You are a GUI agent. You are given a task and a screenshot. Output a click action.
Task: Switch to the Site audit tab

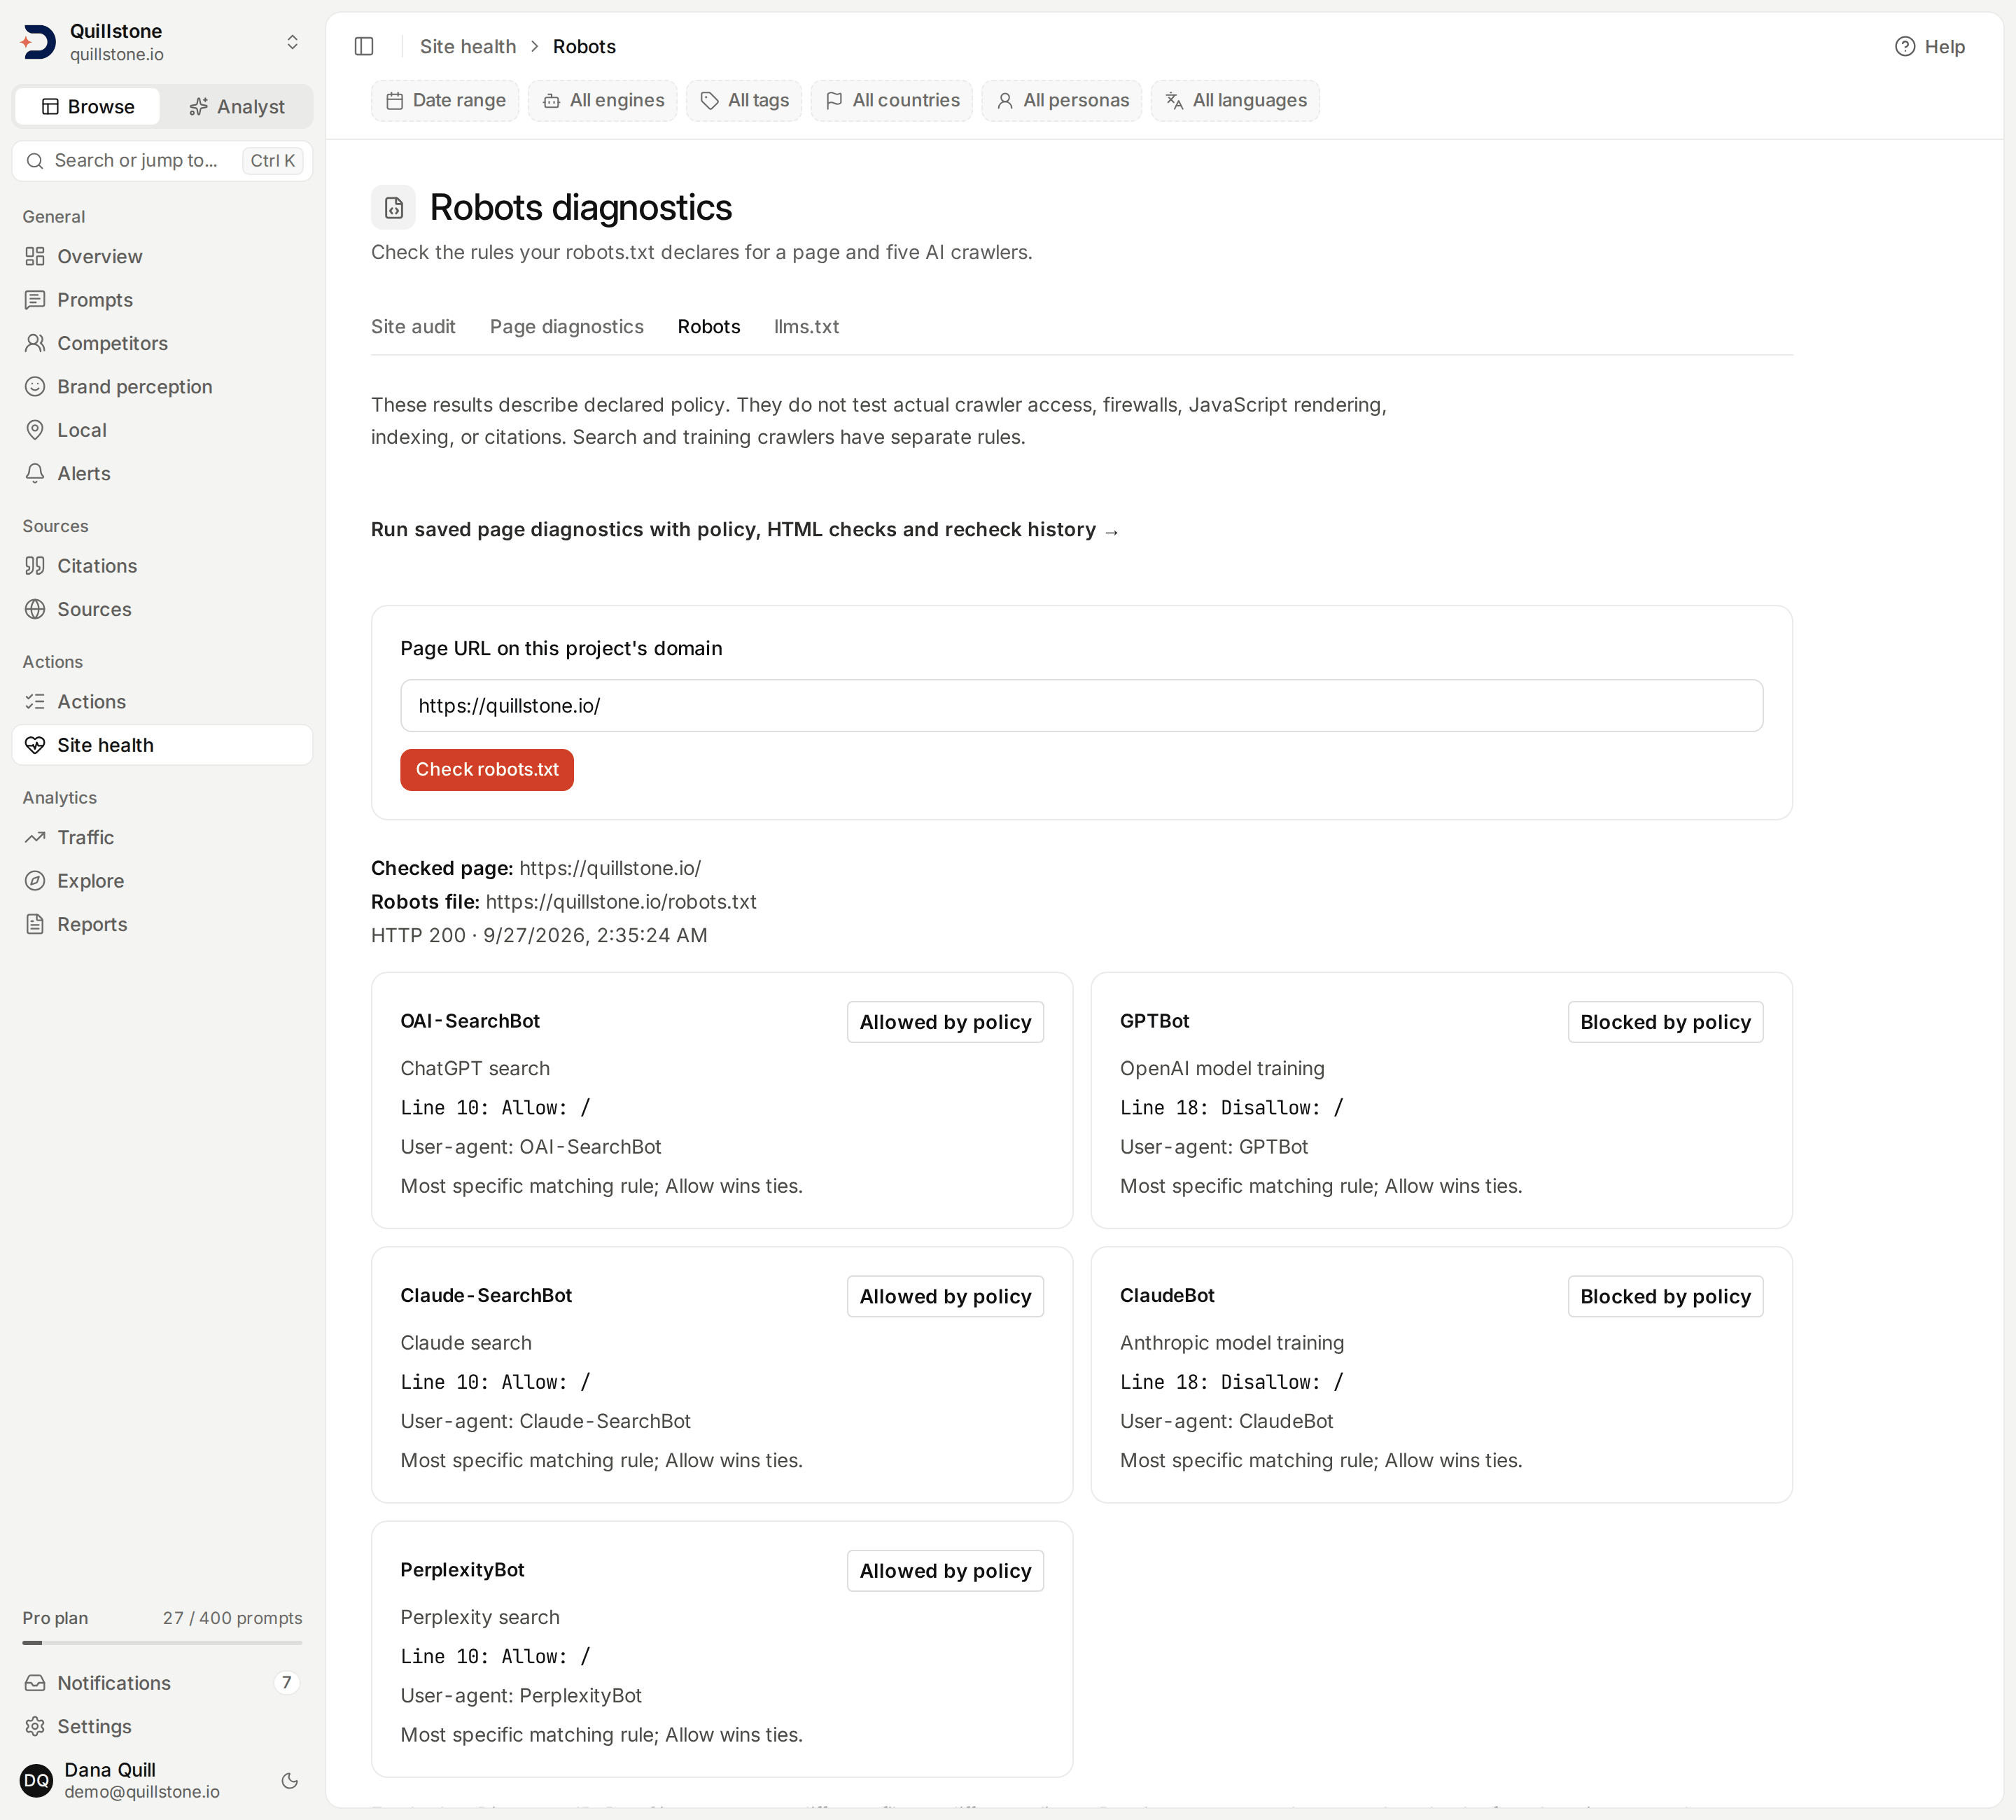(x=413, y=327)
